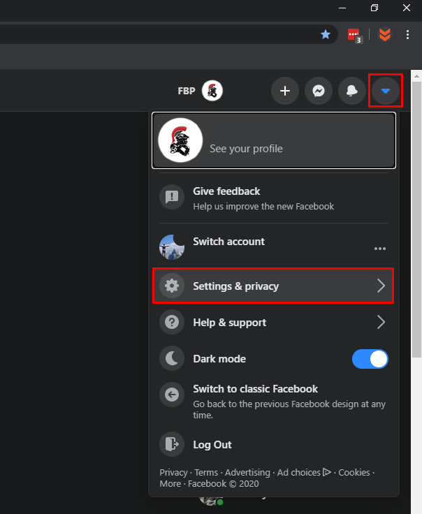Click the More footer link
This screenshot has height=514, width=422.
(170, 483)
